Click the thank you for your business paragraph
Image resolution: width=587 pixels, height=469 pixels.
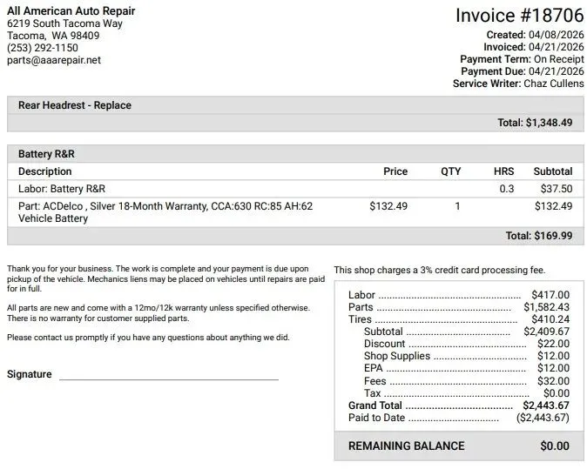165,278
